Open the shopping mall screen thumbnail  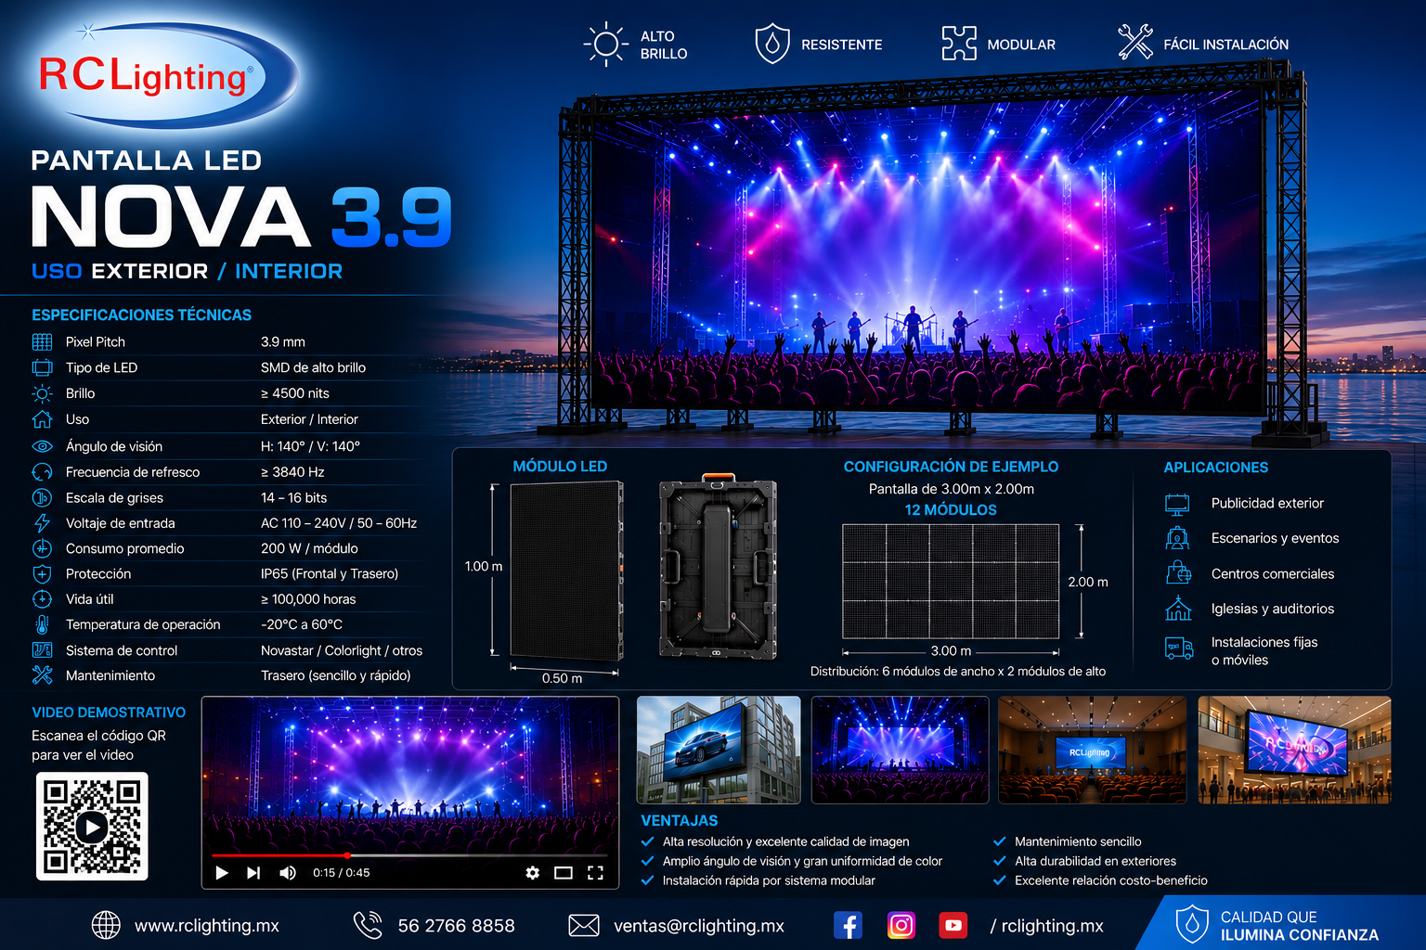[1294, 750]
